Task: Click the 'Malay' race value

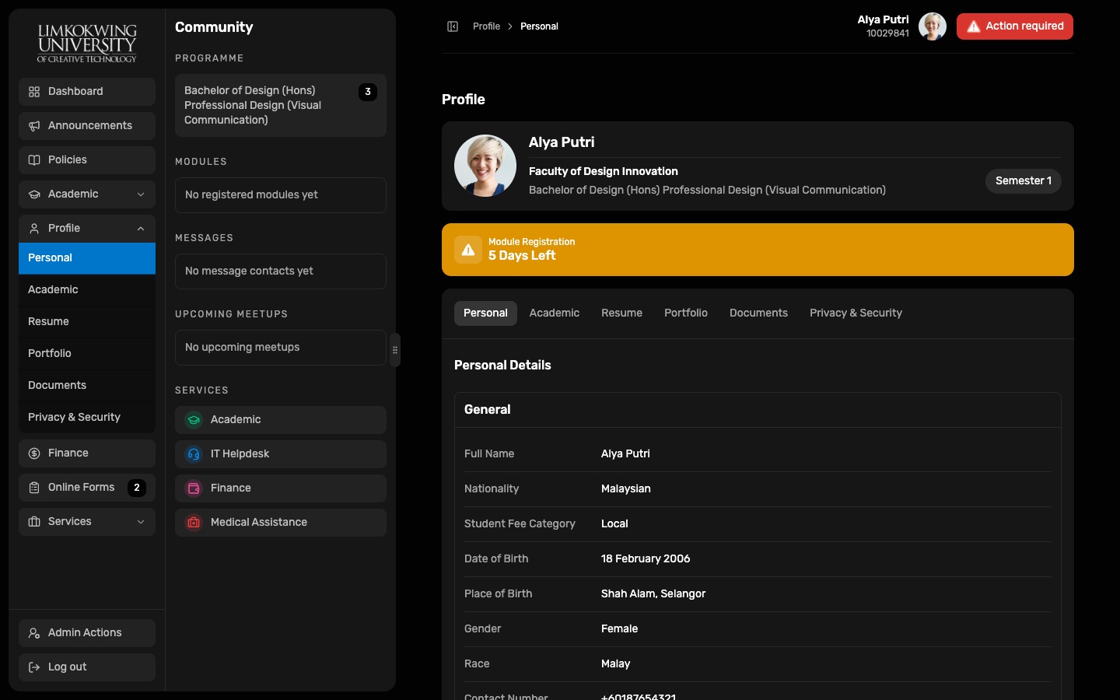Action: [x=615, y=664]
